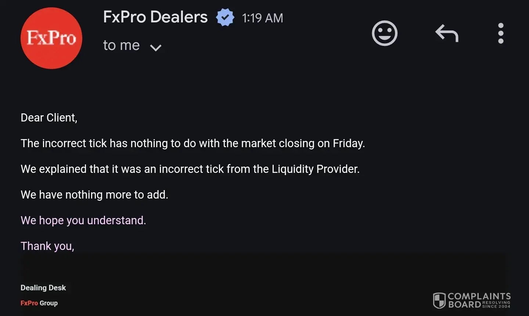
Task: Open the three-dot more options menu
Action: [x=501, y=33]
